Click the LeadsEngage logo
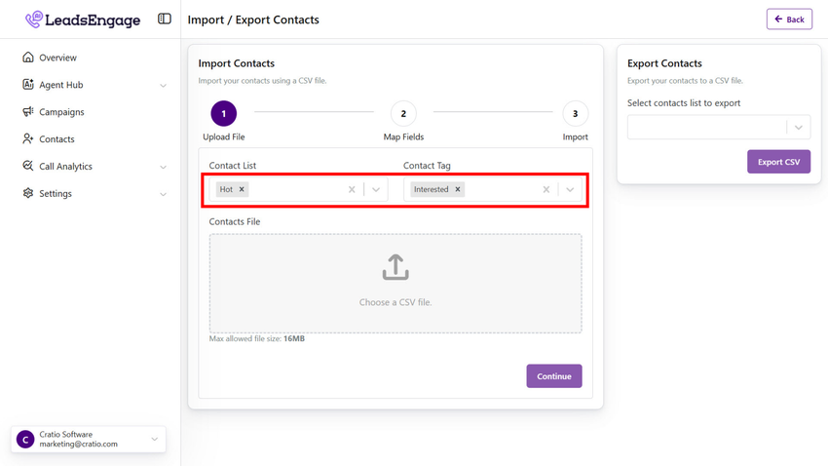The image size is (828, 466). (83, 19)
